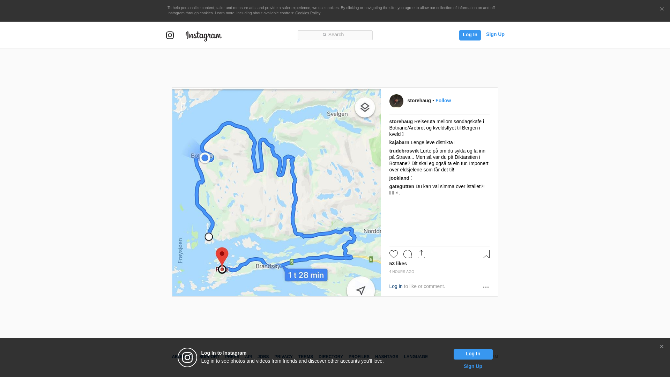670x377 pixels.
Task: Click the Instagram camera glyph logo
Action: pos(170,35)
